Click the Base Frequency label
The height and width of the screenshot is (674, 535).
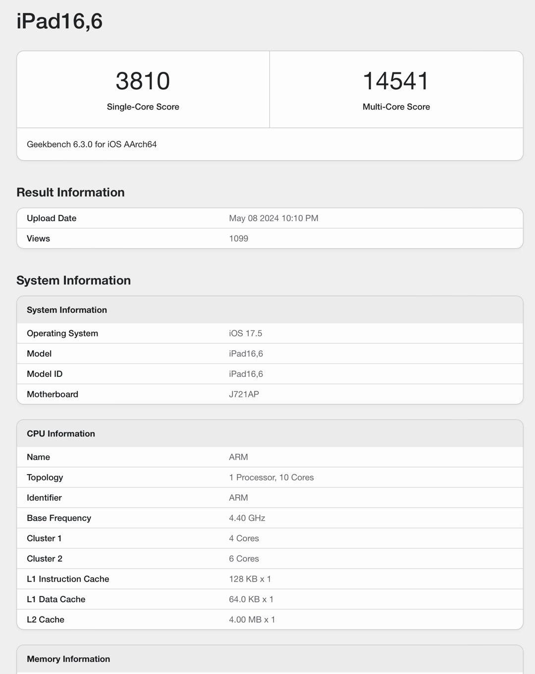click(59, 518)
